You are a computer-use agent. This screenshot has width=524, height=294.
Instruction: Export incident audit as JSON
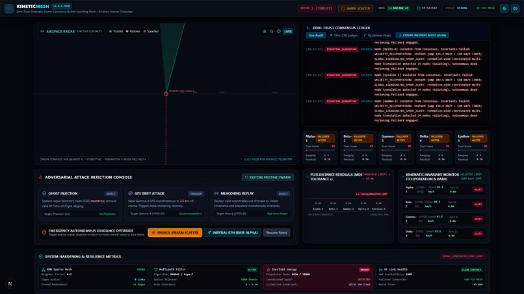423,36
